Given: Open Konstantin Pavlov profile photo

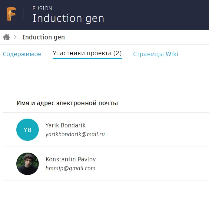Looking at the screenshot, I should pyautogui.click(x=28, y=164).
